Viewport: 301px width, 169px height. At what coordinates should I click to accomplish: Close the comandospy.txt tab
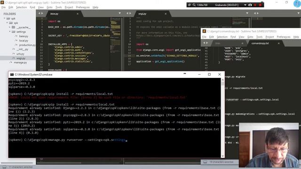[x=279, y=43]
